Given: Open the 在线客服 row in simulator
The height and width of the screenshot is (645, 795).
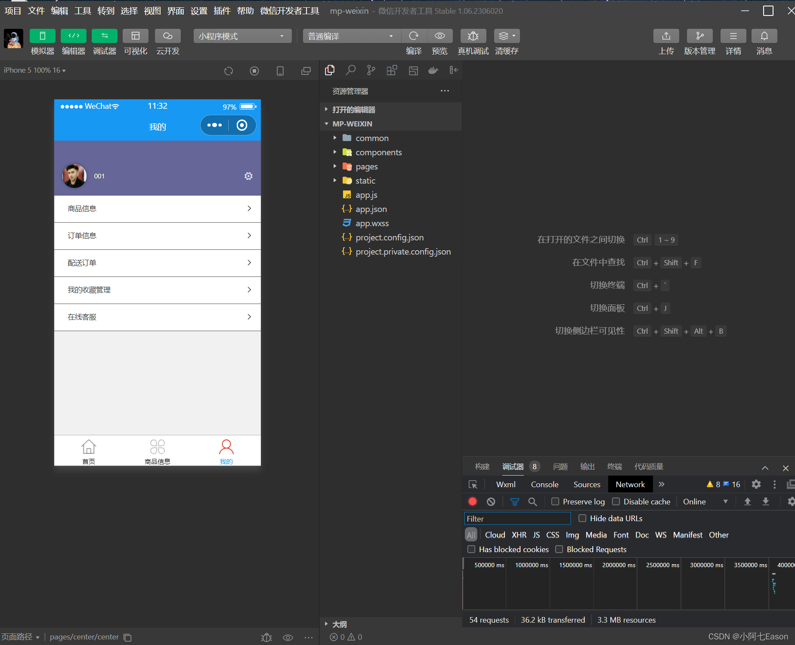Looking at the screenshot, I should 158,317.
